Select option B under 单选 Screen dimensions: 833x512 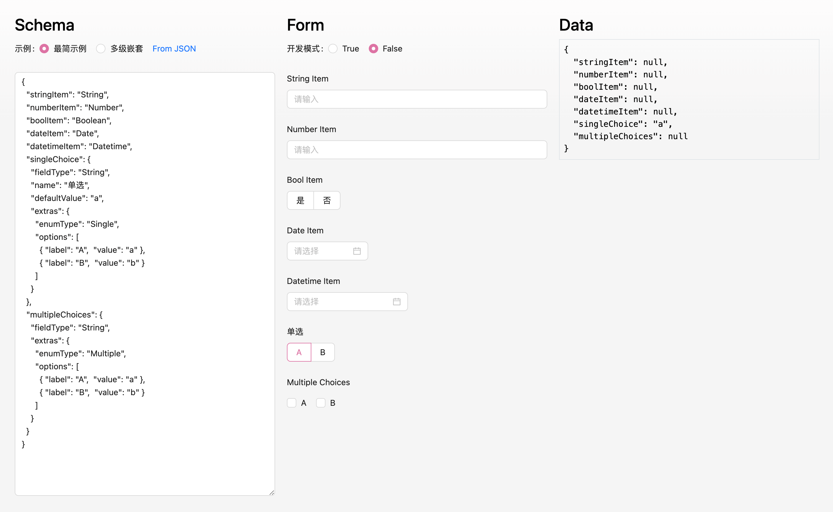pyautogui.click(x=323, y=352)
